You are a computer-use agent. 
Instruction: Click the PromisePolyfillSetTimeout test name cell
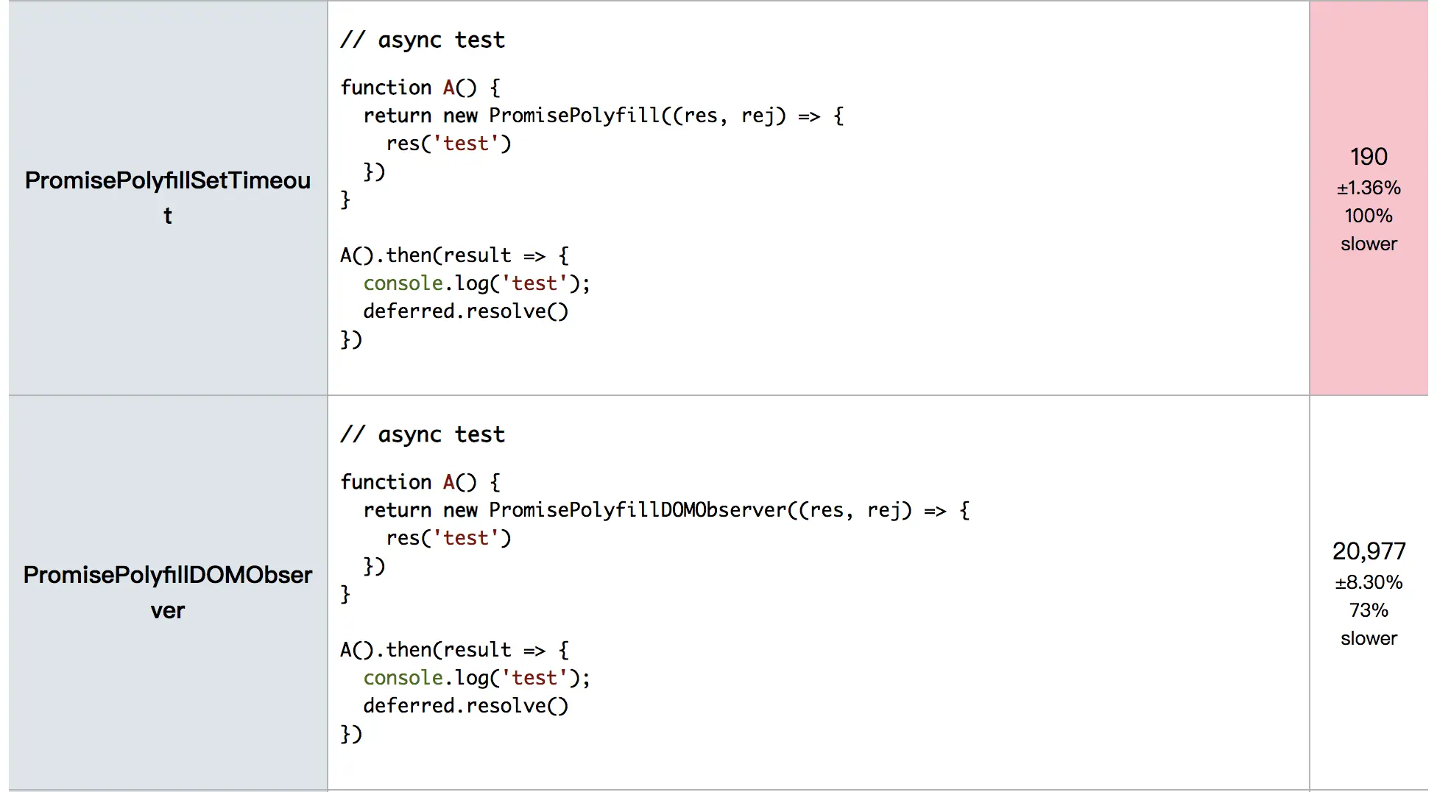tap(168, 198)
